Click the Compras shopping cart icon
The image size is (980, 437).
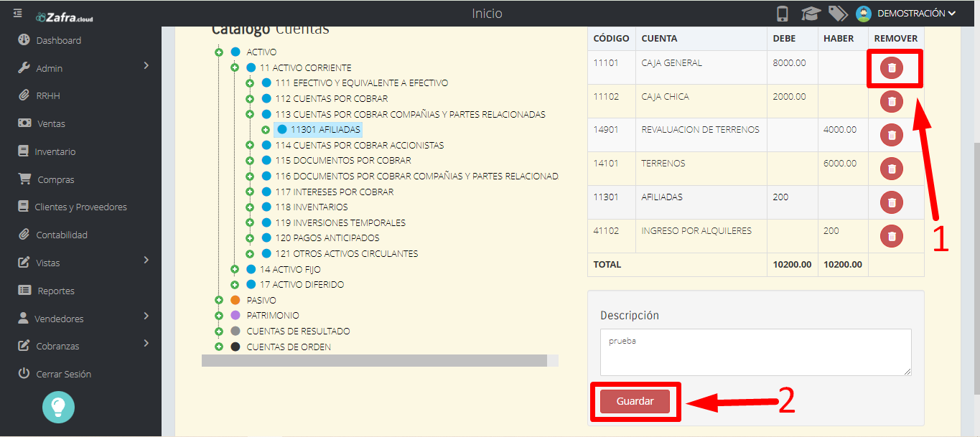pyautogui.click(x=24, y=179)
